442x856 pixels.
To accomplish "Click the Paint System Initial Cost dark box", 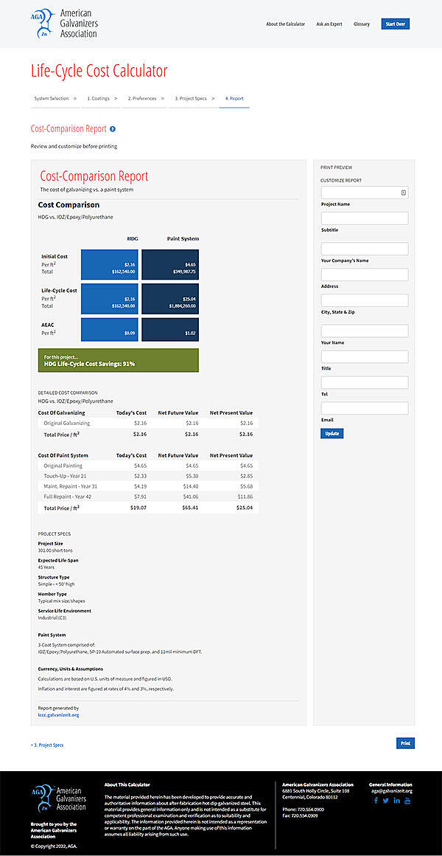I will (x=170, y=264).
